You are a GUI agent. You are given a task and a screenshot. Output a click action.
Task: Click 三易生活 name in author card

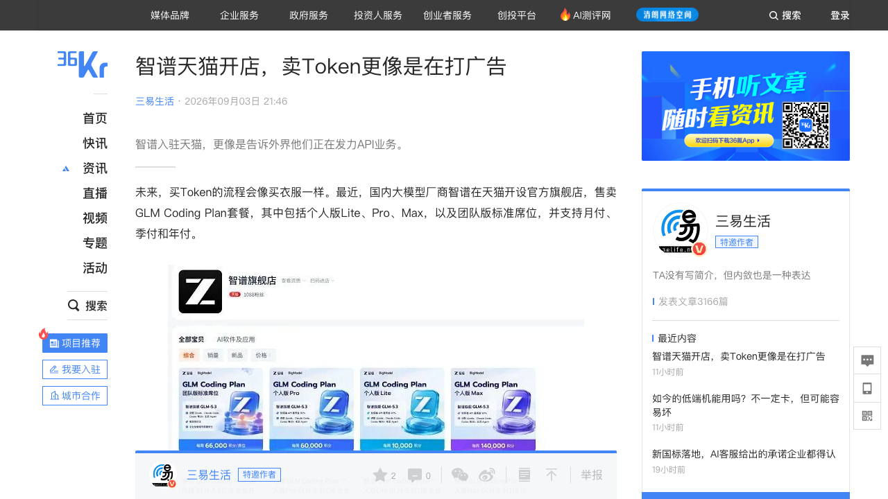743,221
